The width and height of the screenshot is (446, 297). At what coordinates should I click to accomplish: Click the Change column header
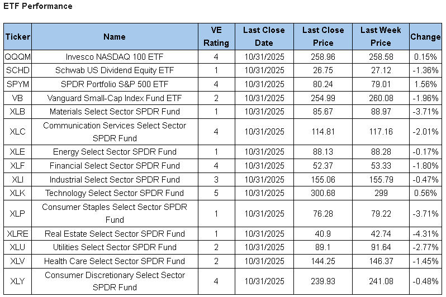coord(425,37)
